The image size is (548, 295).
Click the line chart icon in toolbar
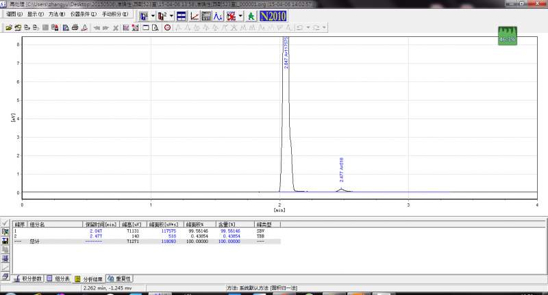coord(195,15)
